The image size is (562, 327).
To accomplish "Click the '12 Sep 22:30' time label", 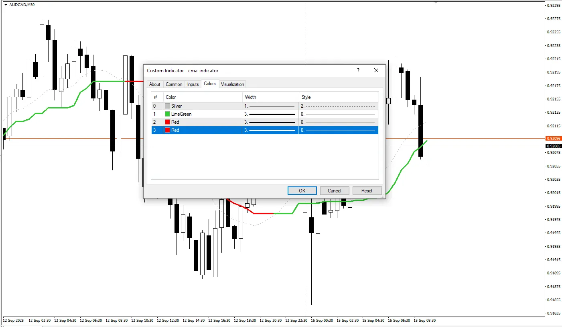I will (296, 321).
